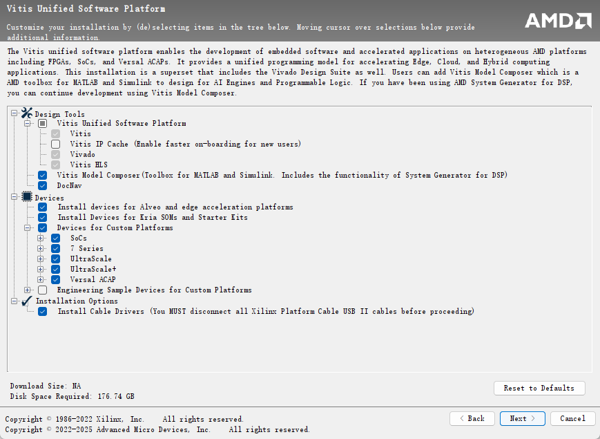The width and height of the screenshot is (600, 439).
Task: Check Engineering Sample Devices checkbox
Action: pos(43,290)
